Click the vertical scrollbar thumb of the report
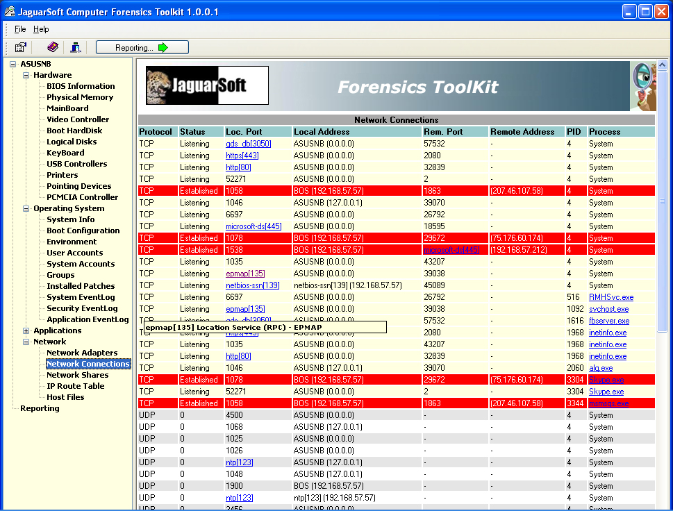The image size is (673, 511). coord(663,201)
